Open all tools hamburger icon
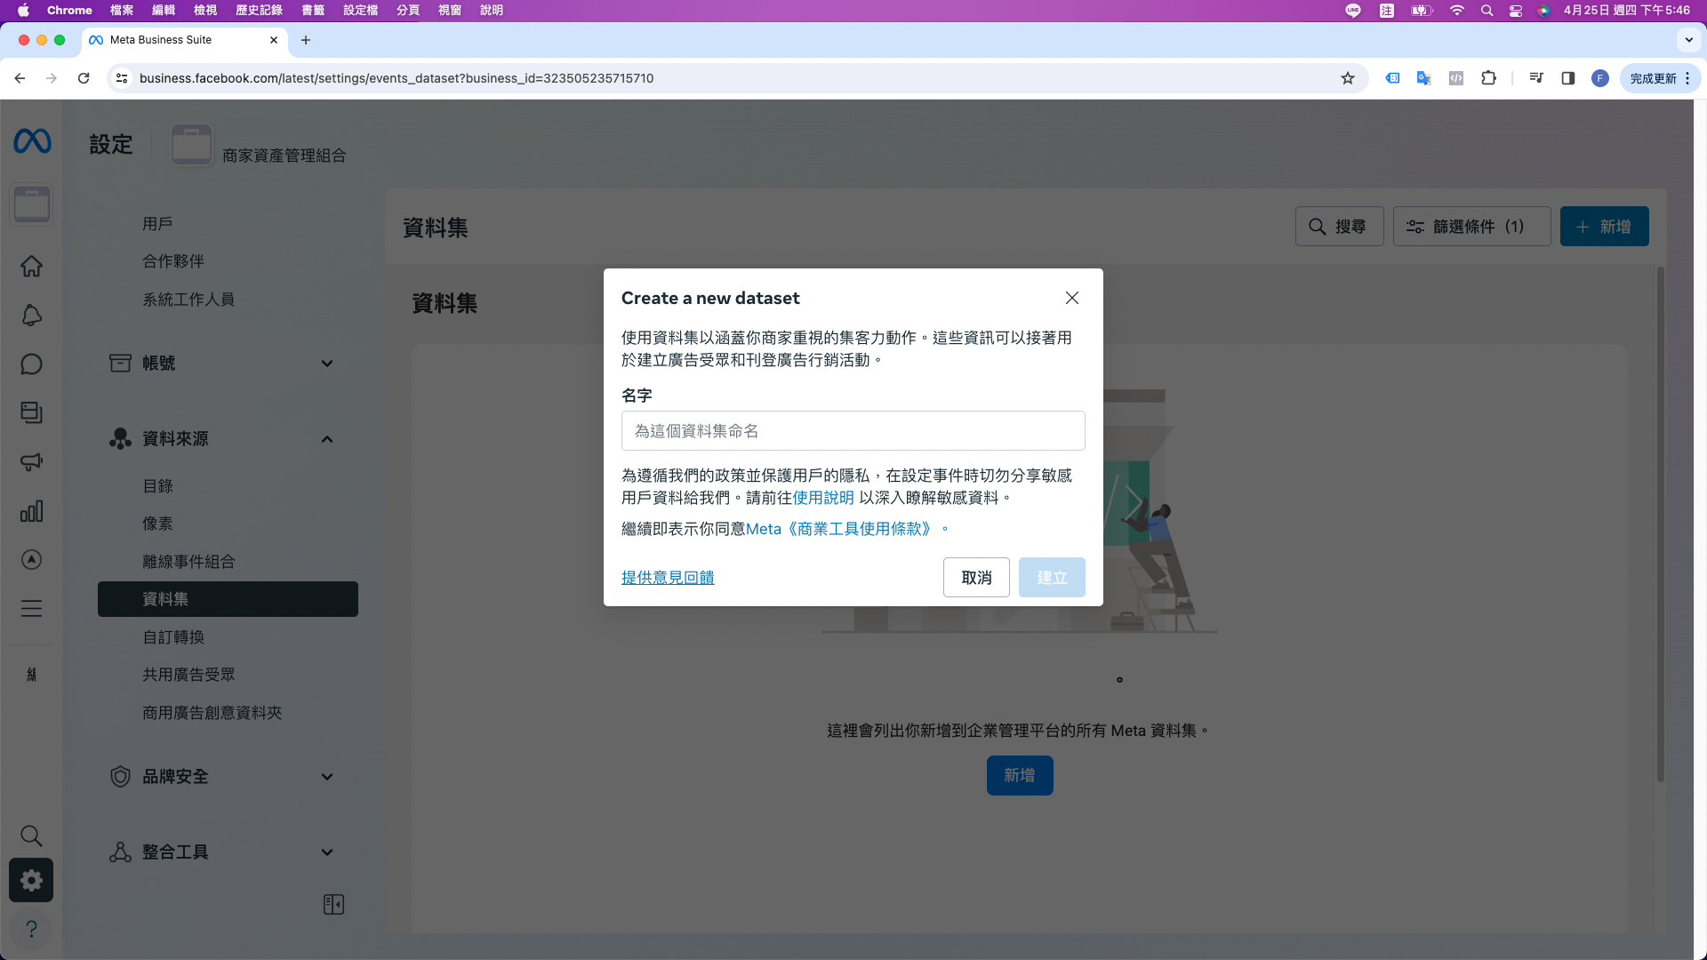1707x960 pixels. [31, 608]
